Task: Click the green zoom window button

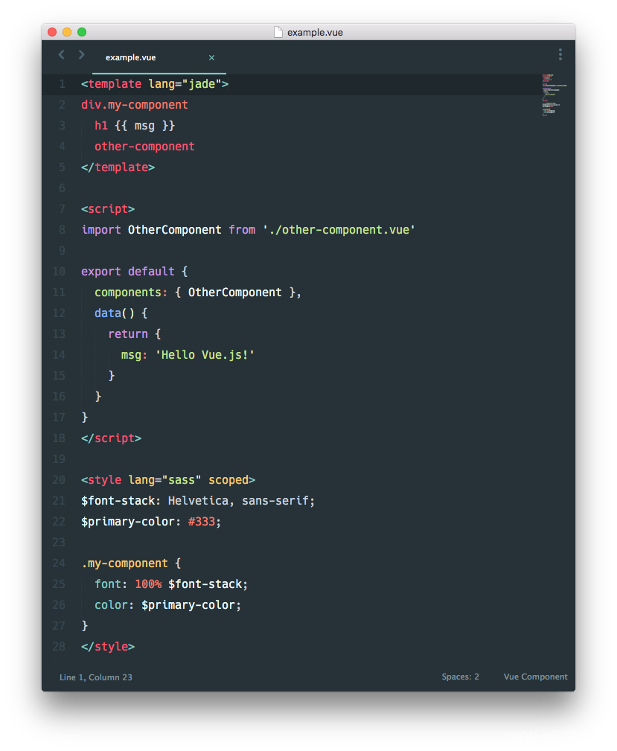Action: pos(82,32)
